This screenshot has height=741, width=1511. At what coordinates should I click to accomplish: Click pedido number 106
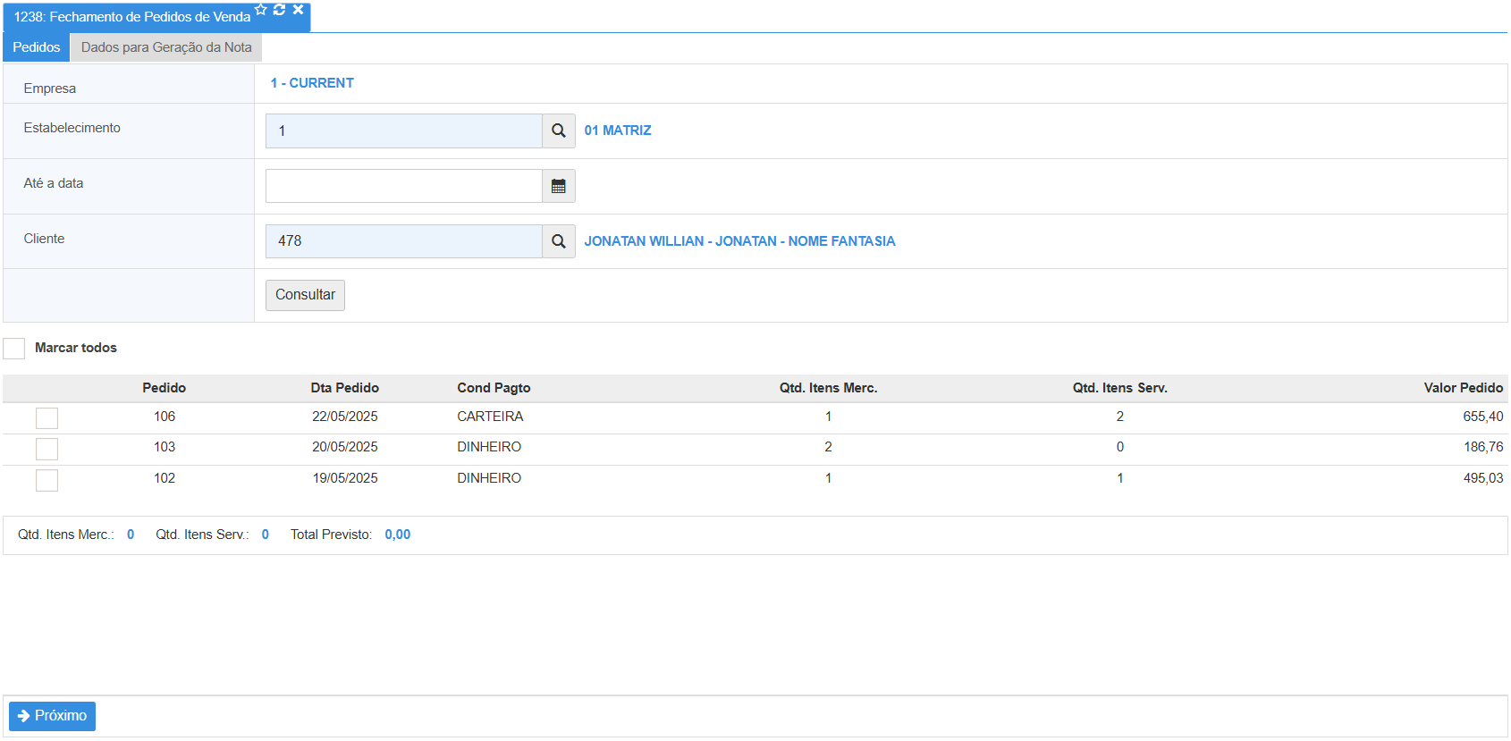[x=165, y=417]
